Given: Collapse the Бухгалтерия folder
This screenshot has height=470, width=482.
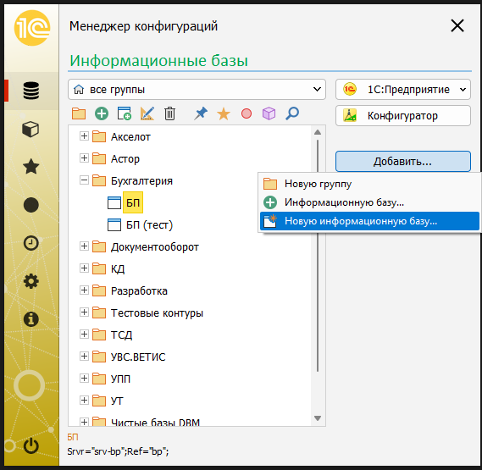Looking at the screenshot, I should [84, 180].
